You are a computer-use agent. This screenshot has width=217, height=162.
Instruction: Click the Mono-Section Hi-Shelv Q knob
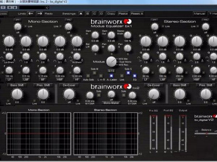(x=77, y=57)
